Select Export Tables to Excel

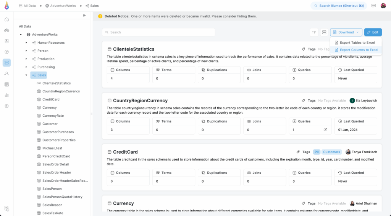357,43
